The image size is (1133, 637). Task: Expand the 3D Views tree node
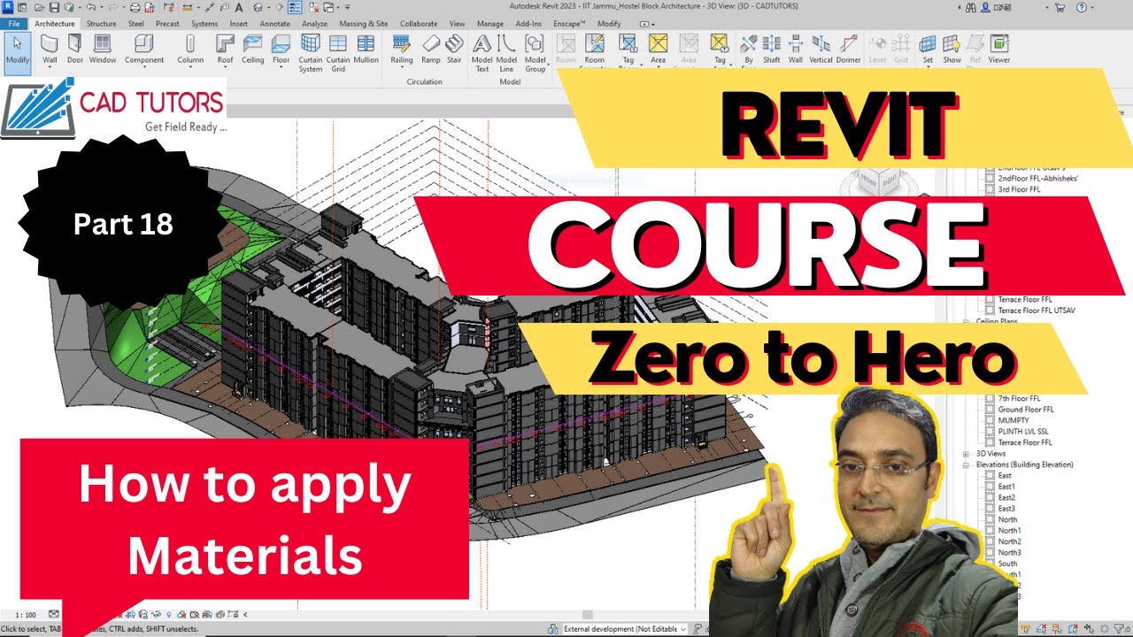coord(967,454)
